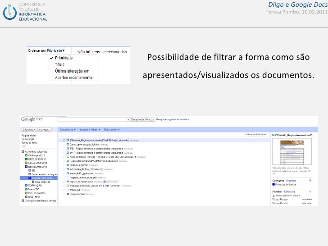The image size is (328, 246).
Task: Click the doc icon of auto-avaliação final_Tpombo.doc
Action: click(68, 169)
